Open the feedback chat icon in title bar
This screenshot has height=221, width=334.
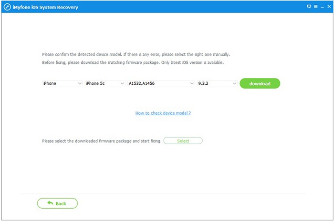pos(309,6)
